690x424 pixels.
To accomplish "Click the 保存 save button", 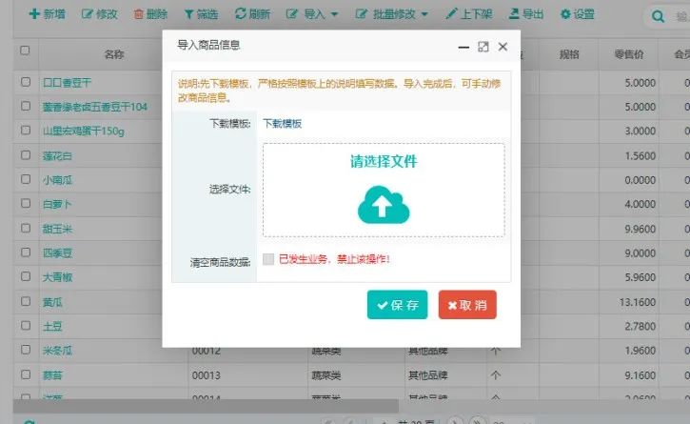I will click(x=397, y=305).
